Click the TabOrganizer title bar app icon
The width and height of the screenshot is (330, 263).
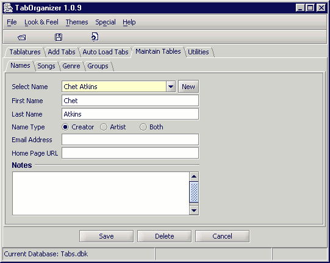coord(8,8)
